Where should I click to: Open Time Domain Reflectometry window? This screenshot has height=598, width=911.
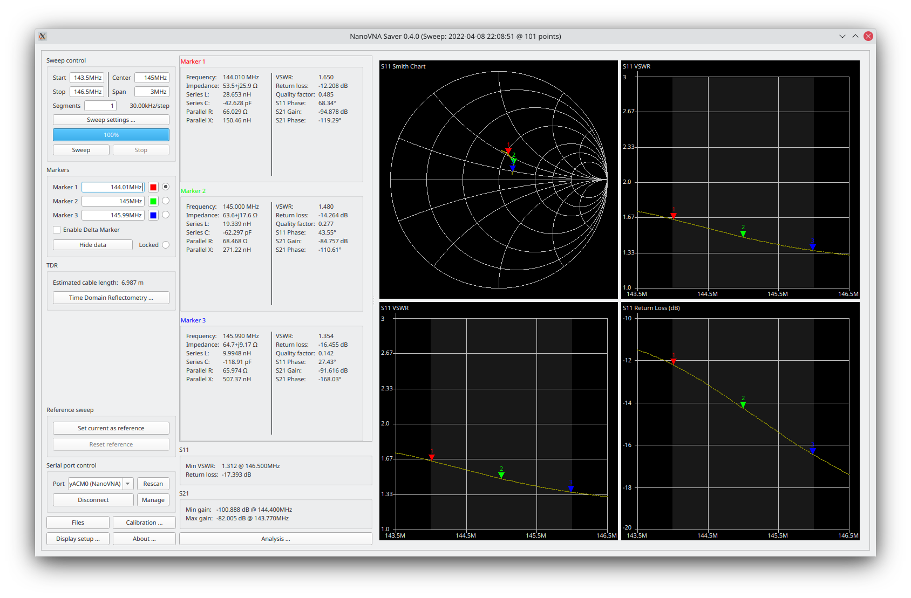(x=111, y=298)
